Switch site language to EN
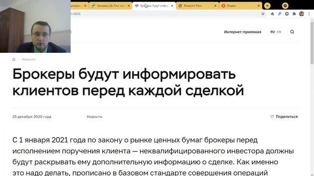The height and width of the screenshot is (176, 314). click(x=279, y=32)
